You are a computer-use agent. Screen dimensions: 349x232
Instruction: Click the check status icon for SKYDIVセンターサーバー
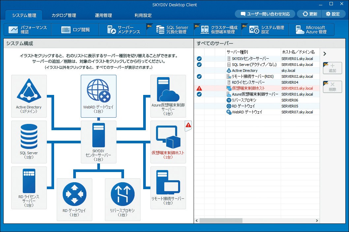point(199,59)
